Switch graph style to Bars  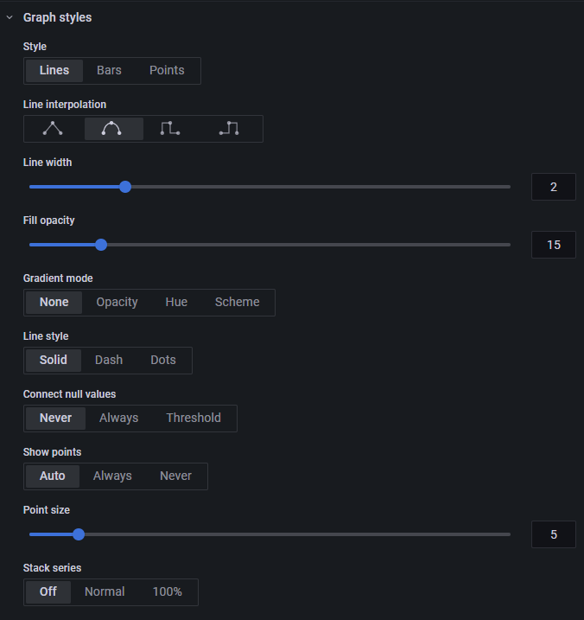coord(109,71)
